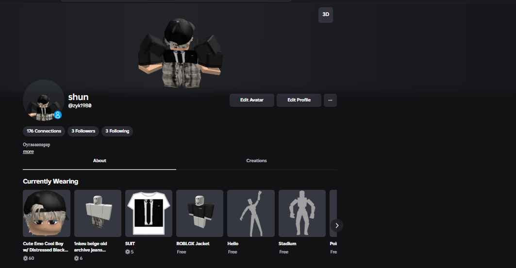
Task: Toggle the 3D avatar view
Action: coord(325,15)
